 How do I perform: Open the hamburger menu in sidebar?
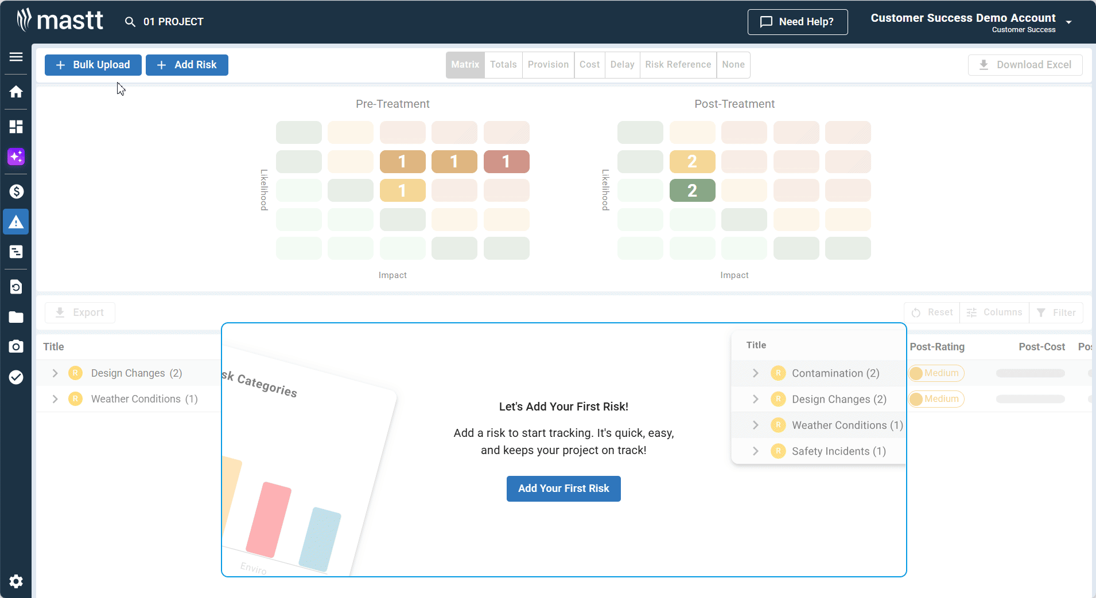[x=16, y=57]
